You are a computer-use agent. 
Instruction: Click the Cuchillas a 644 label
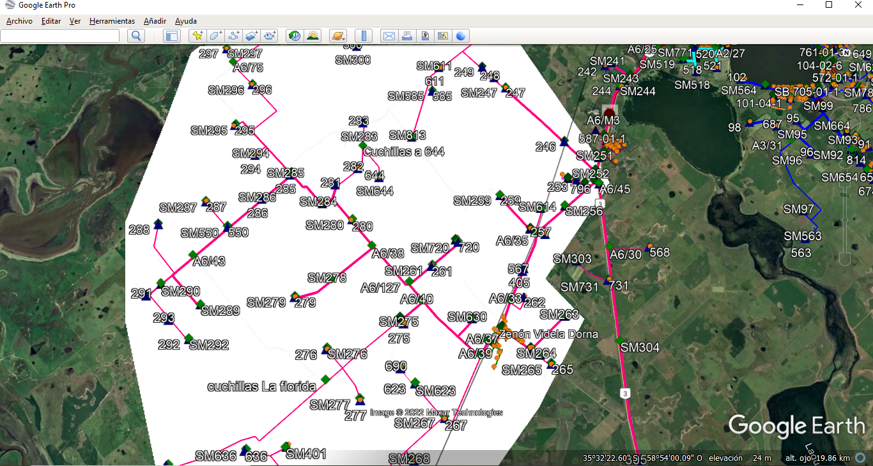click(404, 151)
